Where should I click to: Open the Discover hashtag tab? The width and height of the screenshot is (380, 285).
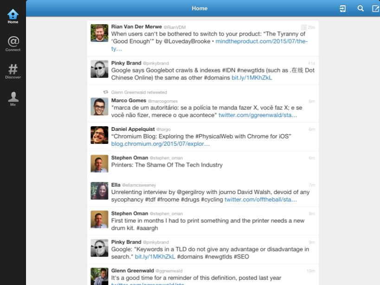[13, 71]
